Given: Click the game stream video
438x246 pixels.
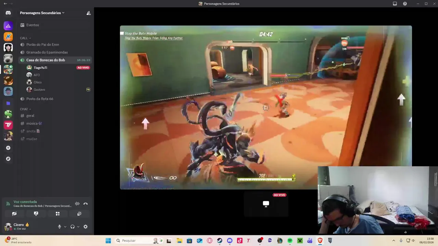Looking at the screenshot, I should (266, 107).
